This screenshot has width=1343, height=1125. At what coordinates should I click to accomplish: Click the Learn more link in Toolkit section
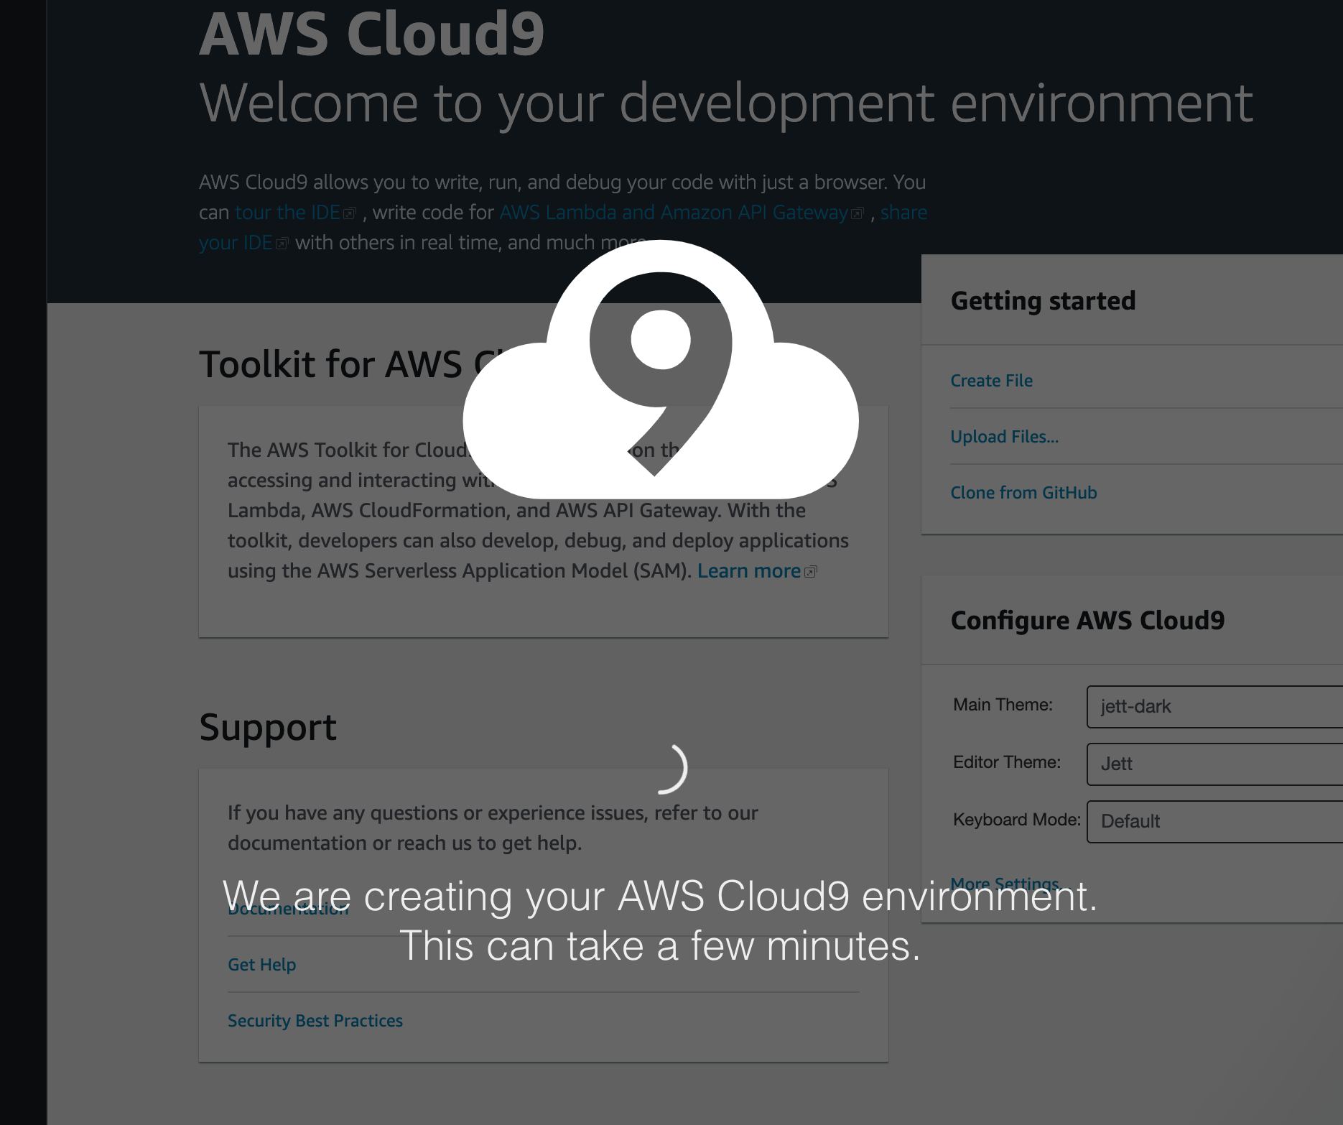click(748, 571)
